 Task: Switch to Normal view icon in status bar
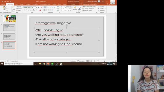point(88,61)
